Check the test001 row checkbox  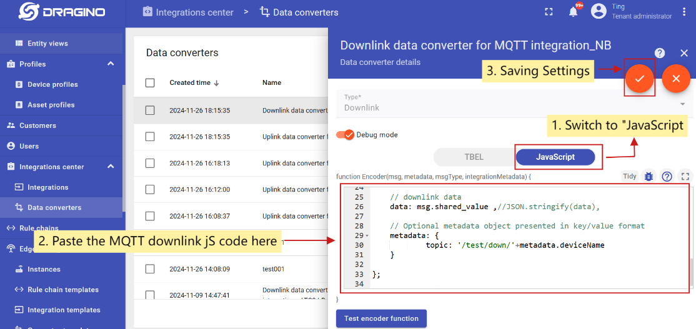click(150, 268)
